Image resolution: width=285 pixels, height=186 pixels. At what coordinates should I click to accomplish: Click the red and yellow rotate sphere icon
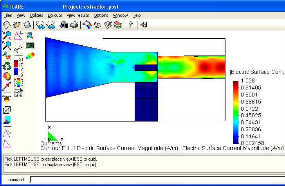(x=7, y=76)
